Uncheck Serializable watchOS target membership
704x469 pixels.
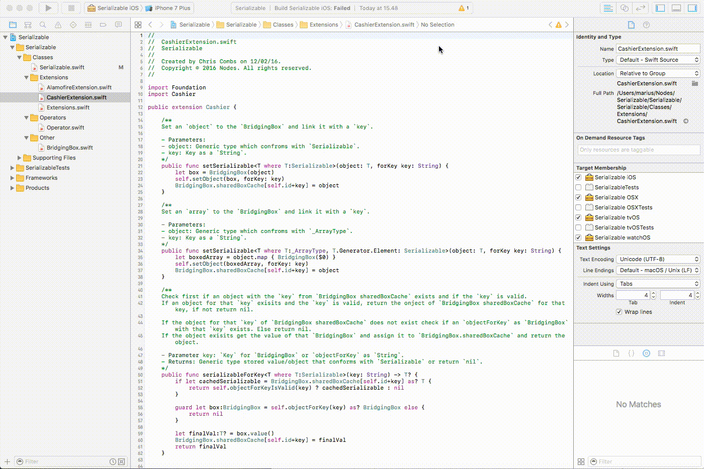coord(578,238)
